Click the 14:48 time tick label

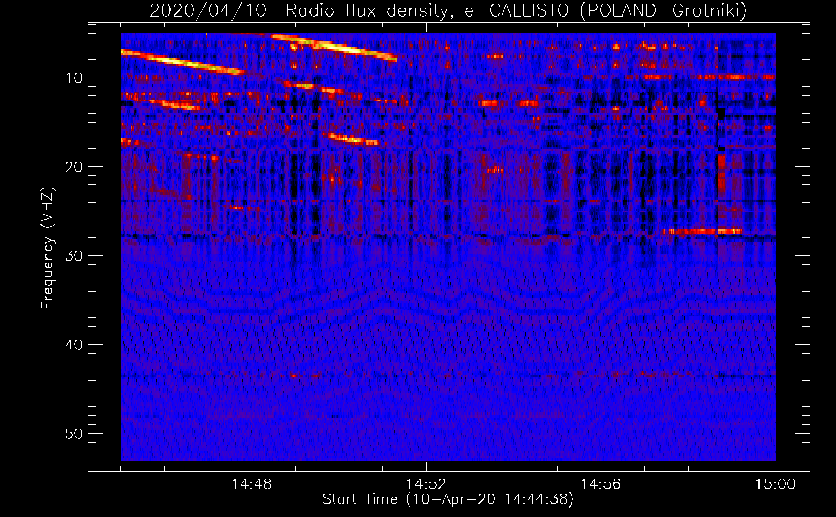[252, 484]
